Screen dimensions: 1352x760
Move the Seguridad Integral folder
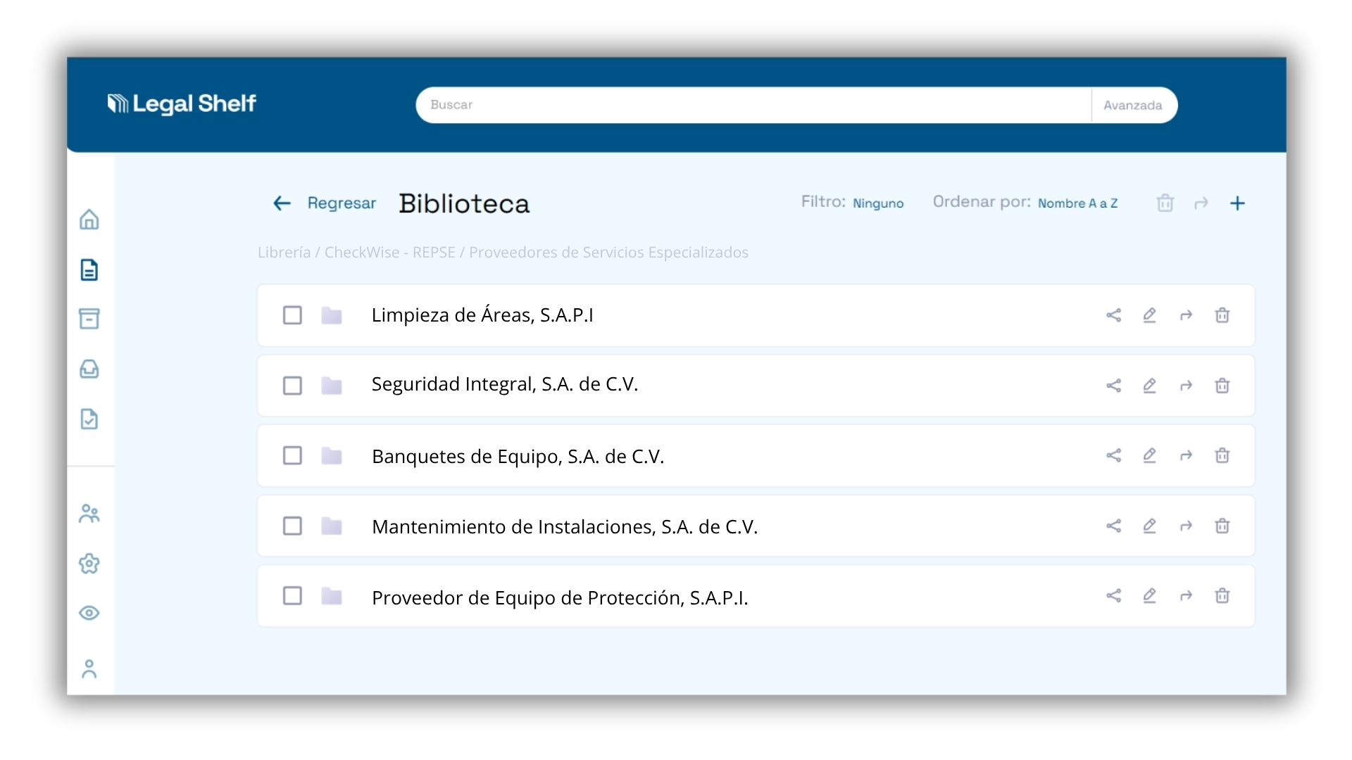coord(1187,386)
